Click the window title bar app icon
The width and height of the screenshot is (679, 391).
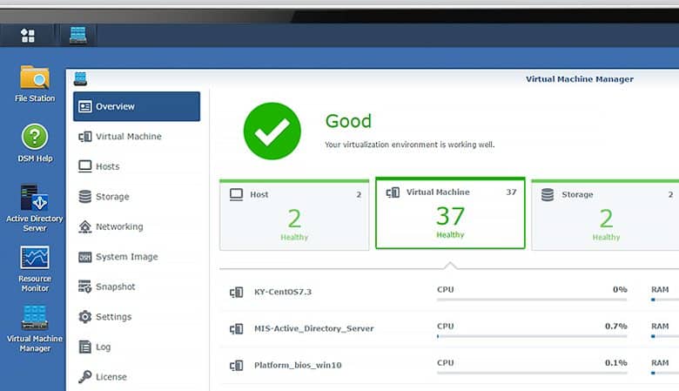tap(80, 78)
